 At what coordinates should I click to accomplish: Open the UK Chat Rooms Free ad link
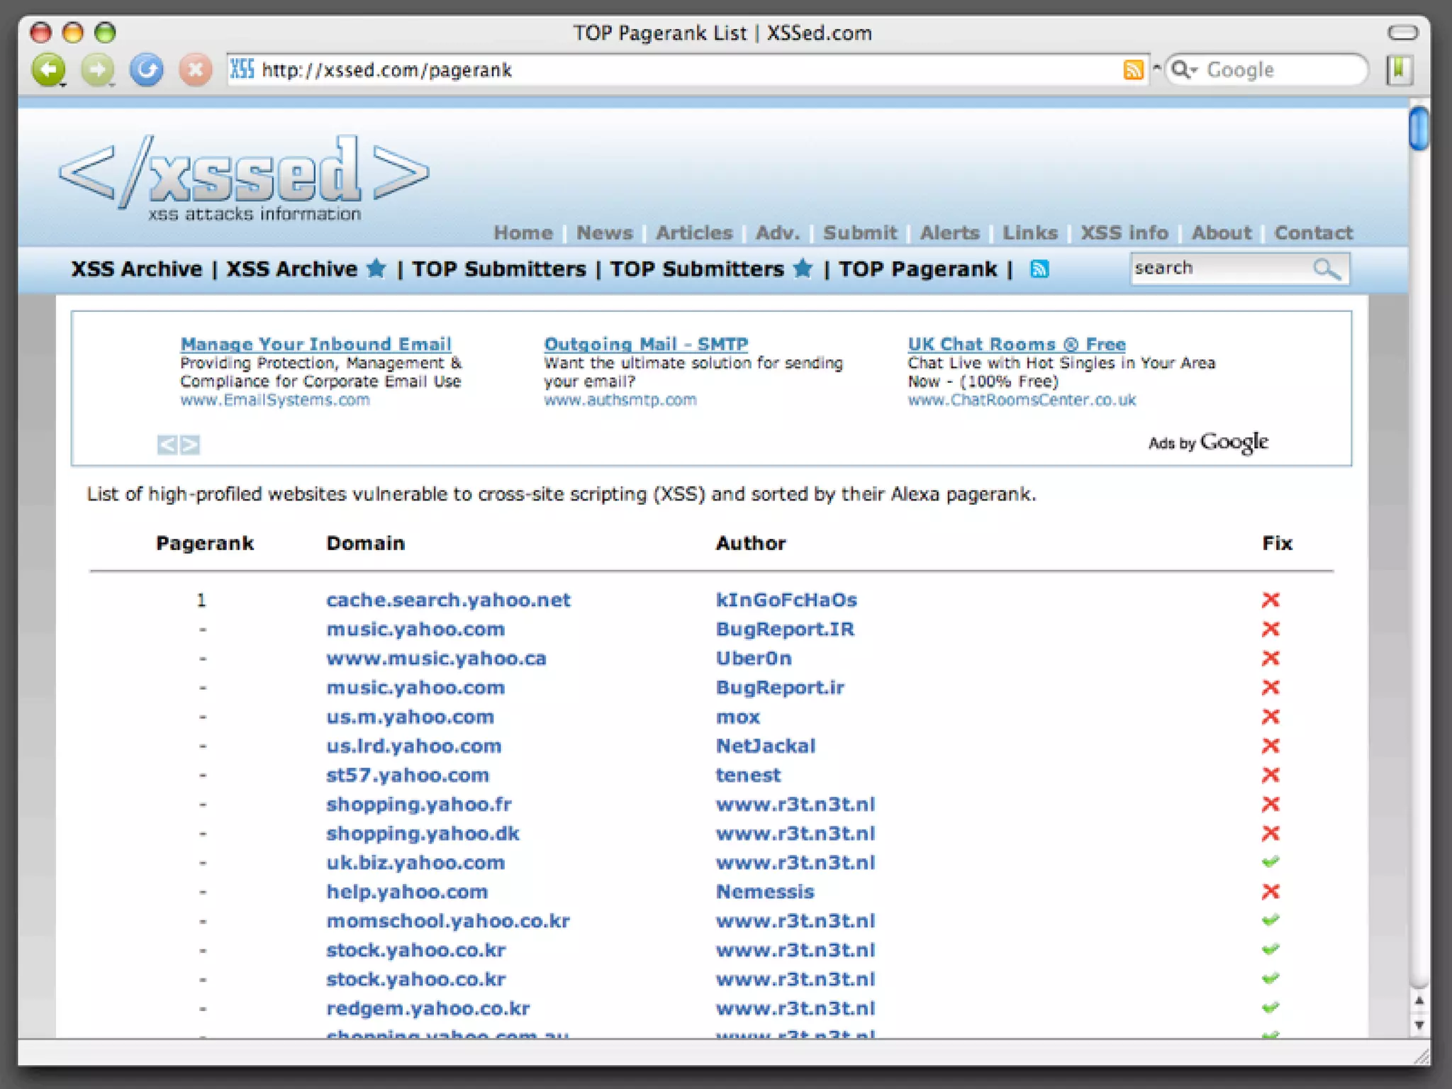click(1017, 344)
